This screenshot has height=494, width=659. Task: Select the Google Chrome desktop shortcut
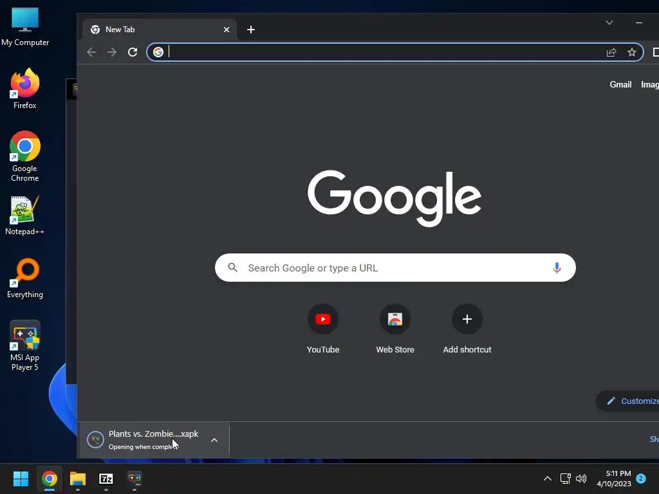25,156
